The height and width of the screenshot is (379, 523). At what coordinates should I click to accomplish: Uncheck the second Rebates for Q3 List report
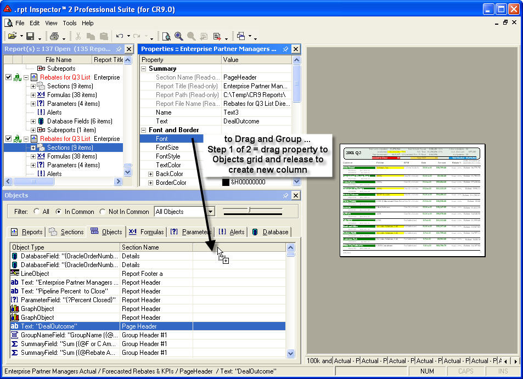[9, 138]
